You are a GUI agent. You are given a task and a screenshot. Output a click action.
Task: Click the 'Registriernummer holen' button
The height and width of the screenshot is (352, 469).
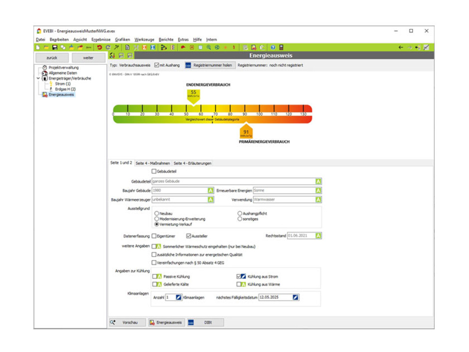coord(209,65)
